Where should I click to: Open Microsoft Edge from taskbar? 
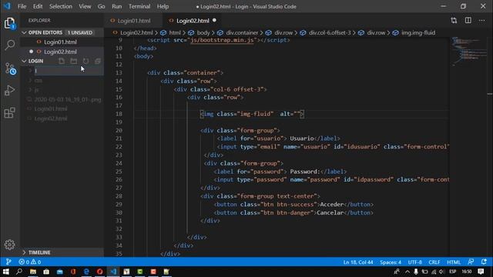click(86, 272)
